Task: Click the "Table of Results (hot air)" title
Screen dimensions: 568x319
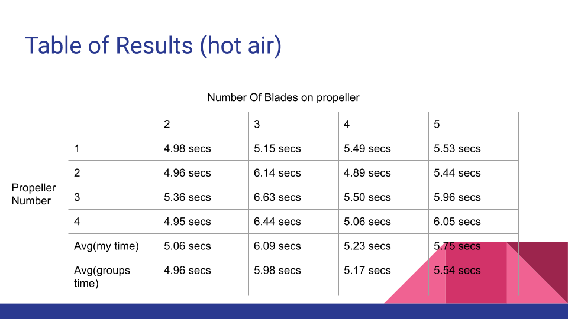Action: pyautogui.click(x=153, y=45)
